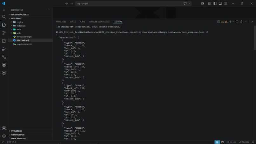Click the remote window status bar icon
256x144 pixels.
(3, 142)
